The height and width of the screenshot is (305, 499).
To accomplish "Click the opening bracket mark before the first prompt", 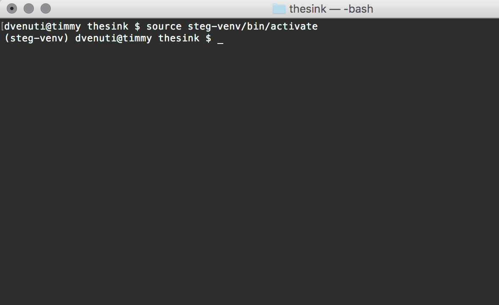I will 2,26.
